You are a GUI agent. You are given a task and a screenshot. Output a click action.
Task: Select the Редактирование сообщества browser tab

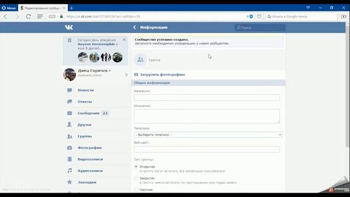(x=43, y=8)
